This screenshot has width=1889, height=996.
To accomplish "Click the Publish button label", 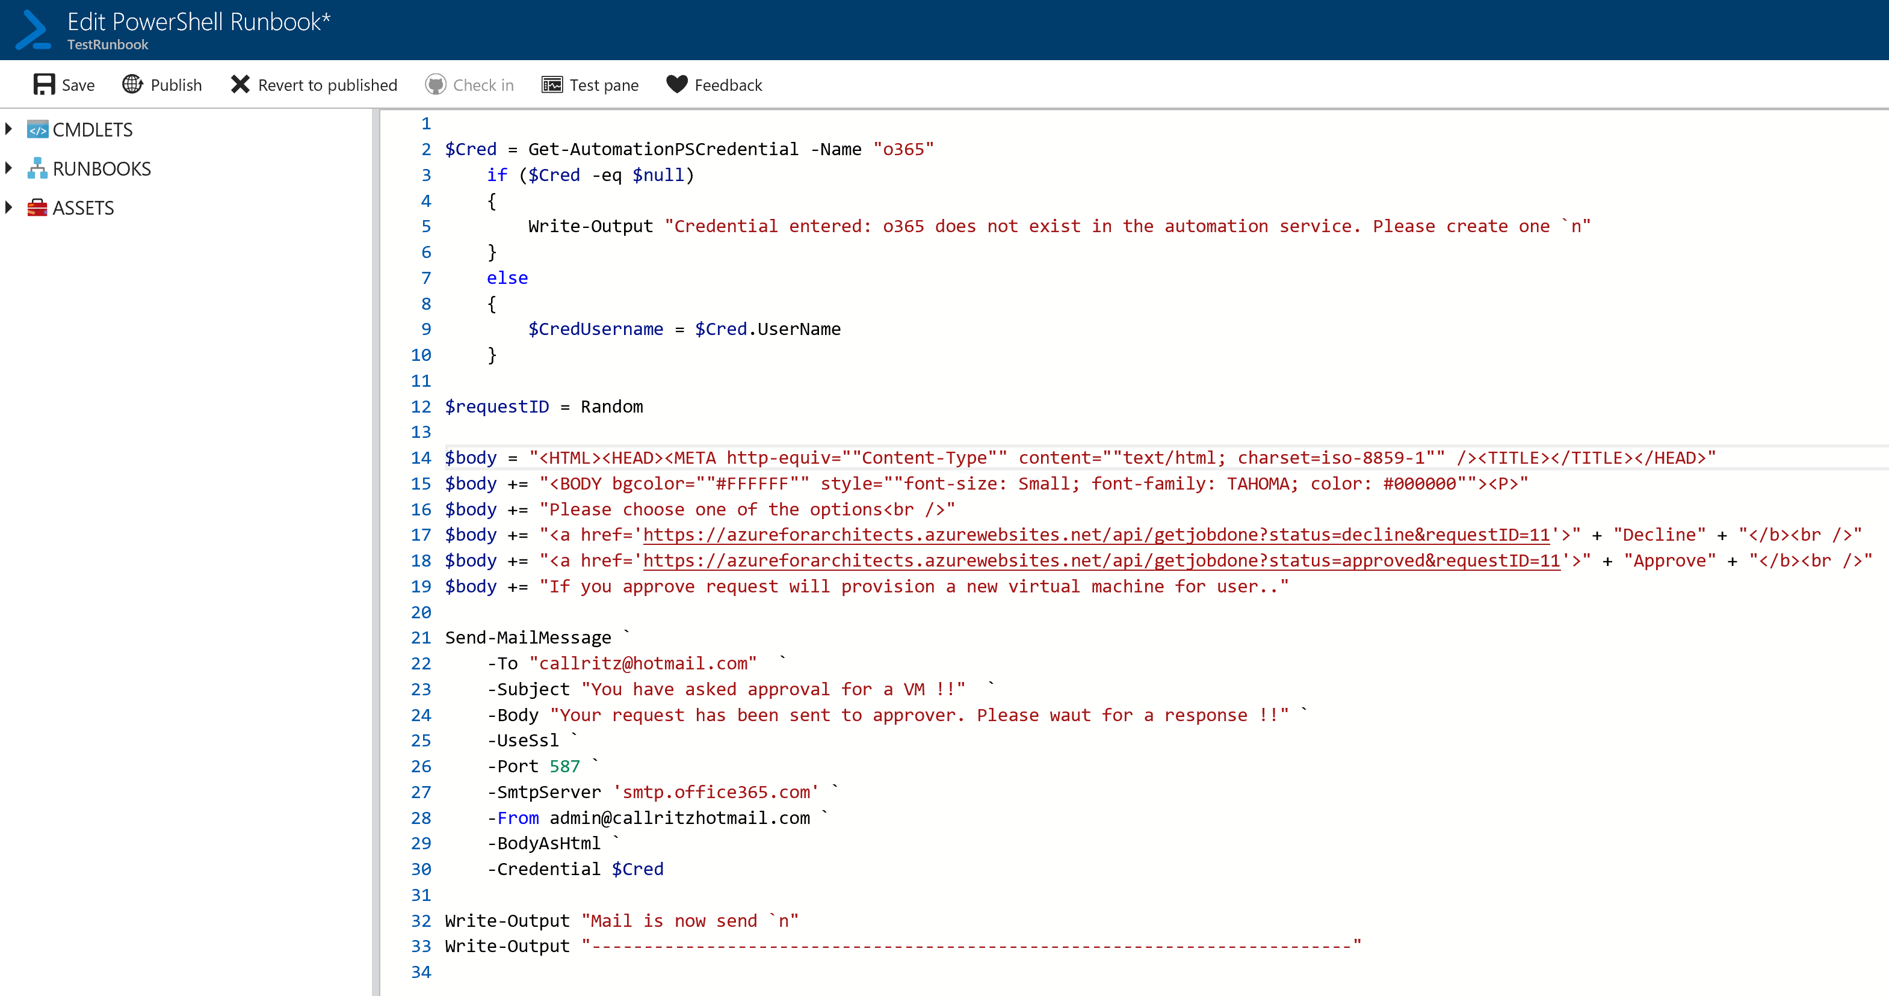I will click(176, 85).
